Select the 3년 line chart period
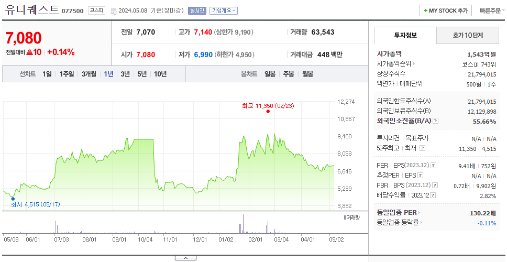 [x=125, y=74]
